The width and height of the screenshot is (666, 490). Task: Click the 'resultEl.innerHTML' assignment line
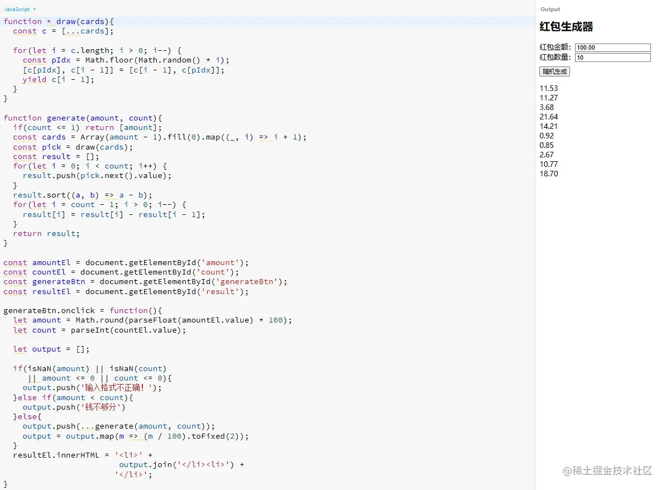pyautogui.click(x=83, y=455)
